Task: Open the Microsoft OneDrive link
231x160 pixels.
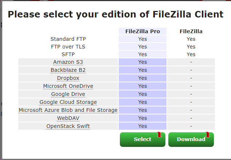Action: [68, 86]
